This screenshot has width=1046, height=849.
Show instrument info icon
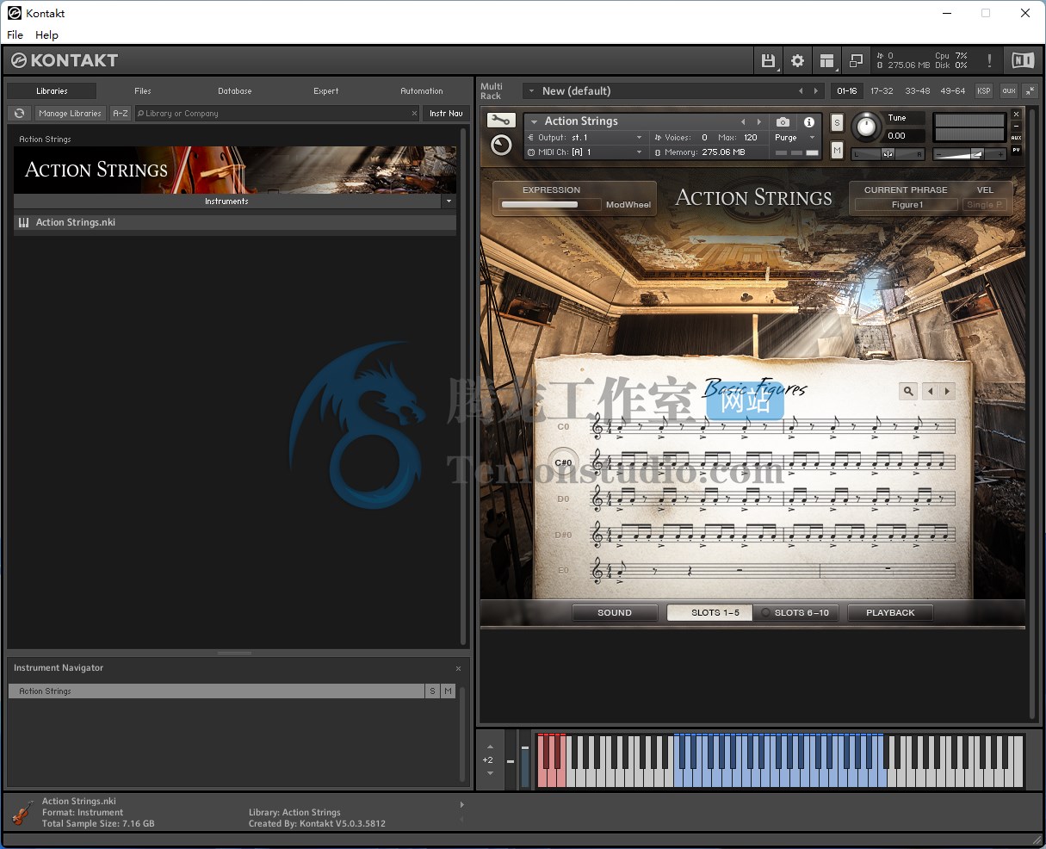pyautogui.click(x=809, y=122)
